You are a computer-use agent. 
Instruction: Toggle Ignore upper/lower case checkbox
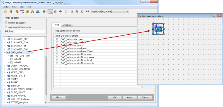point(6,27)
